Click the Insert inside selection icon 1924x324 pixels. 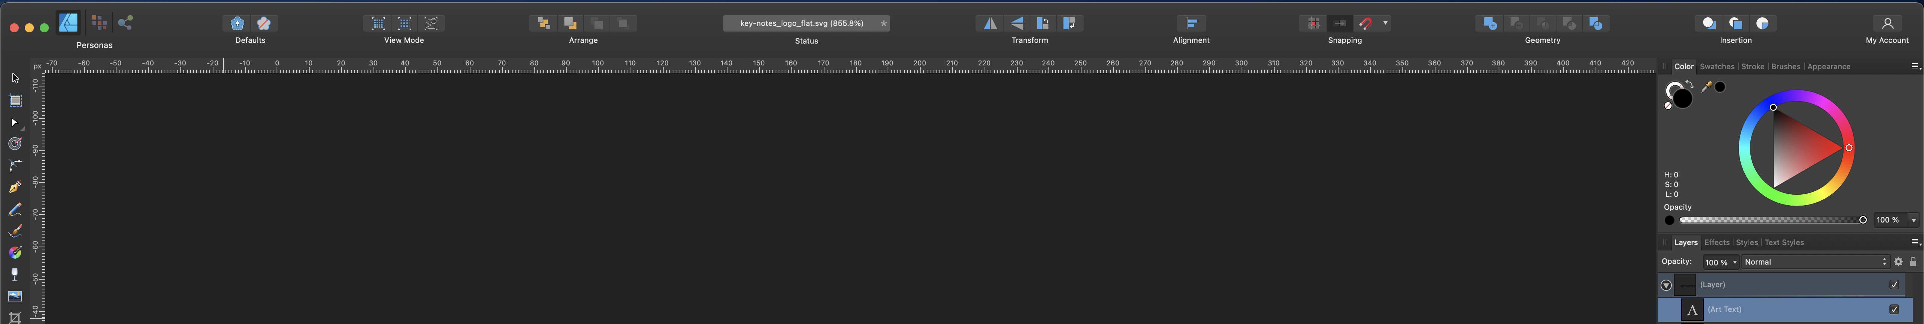pos(1762,23)
